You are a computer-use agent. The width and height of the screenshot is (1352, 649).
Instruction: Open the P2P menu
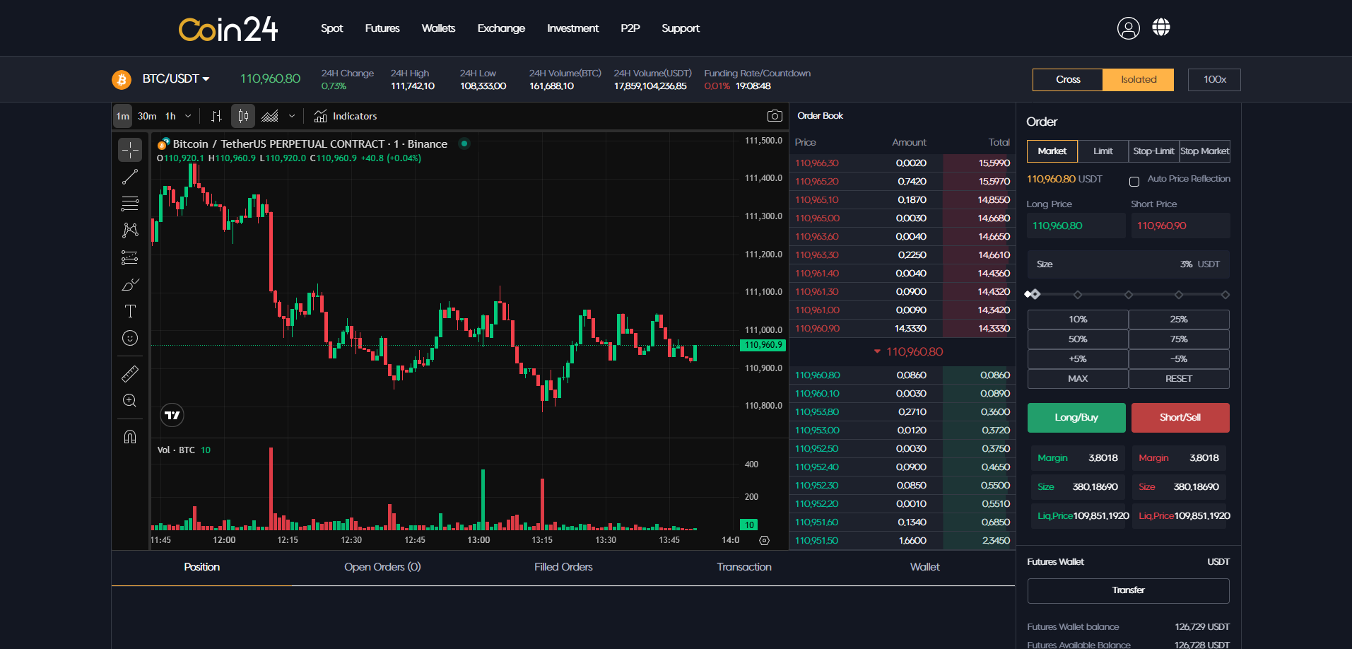pyautogui.click(x=629, y=28)
